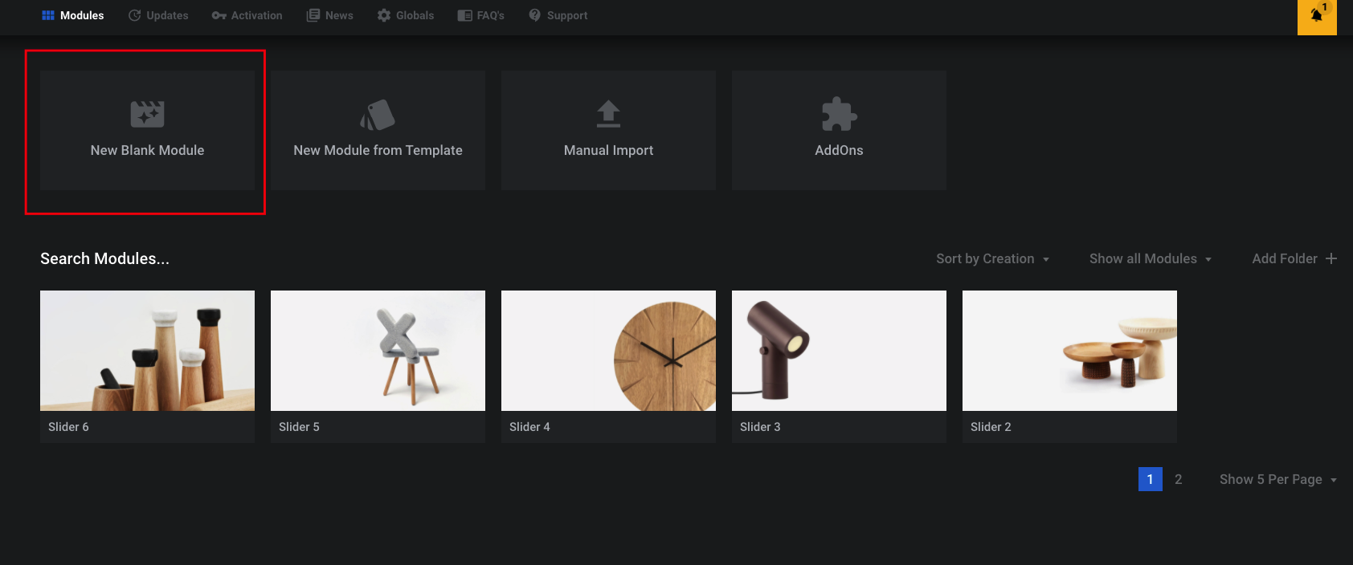The image size is (1353, 565).
Task: Click the Slider 6 title text
Action: [68, 427]
